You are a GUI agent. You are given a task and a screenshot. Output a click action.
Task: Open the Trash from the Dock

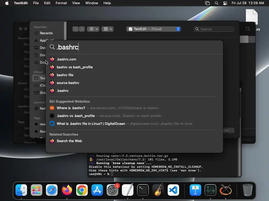(x=247, y=190)
